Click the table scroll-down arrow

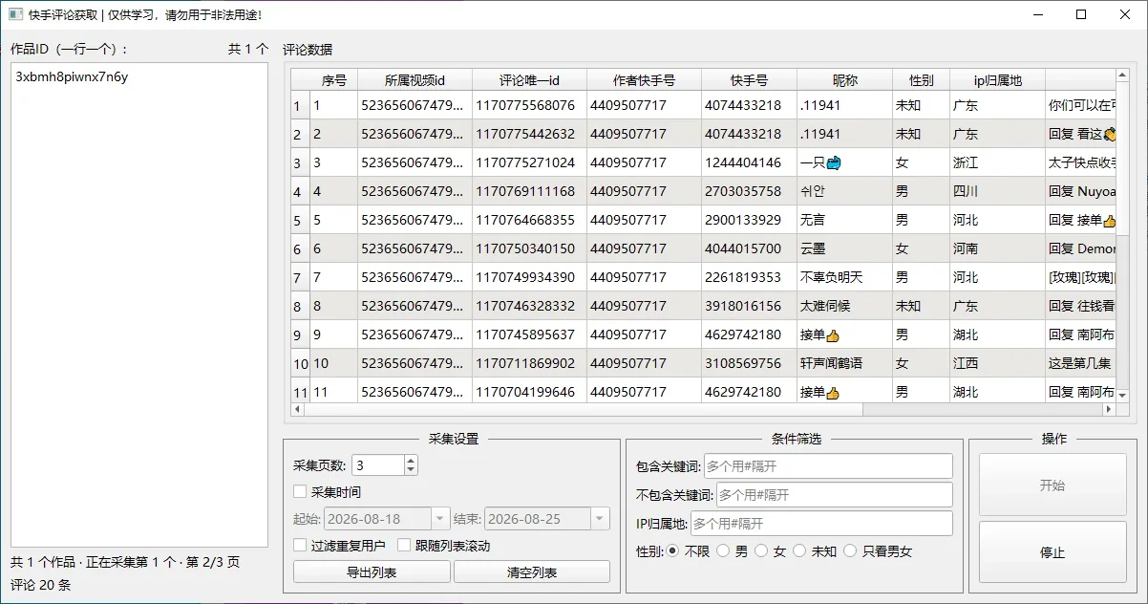coord(1122,395)
